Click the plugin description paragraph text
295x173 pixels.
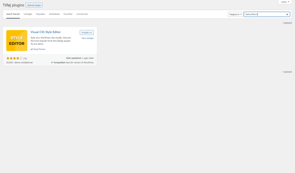[51, 41]
